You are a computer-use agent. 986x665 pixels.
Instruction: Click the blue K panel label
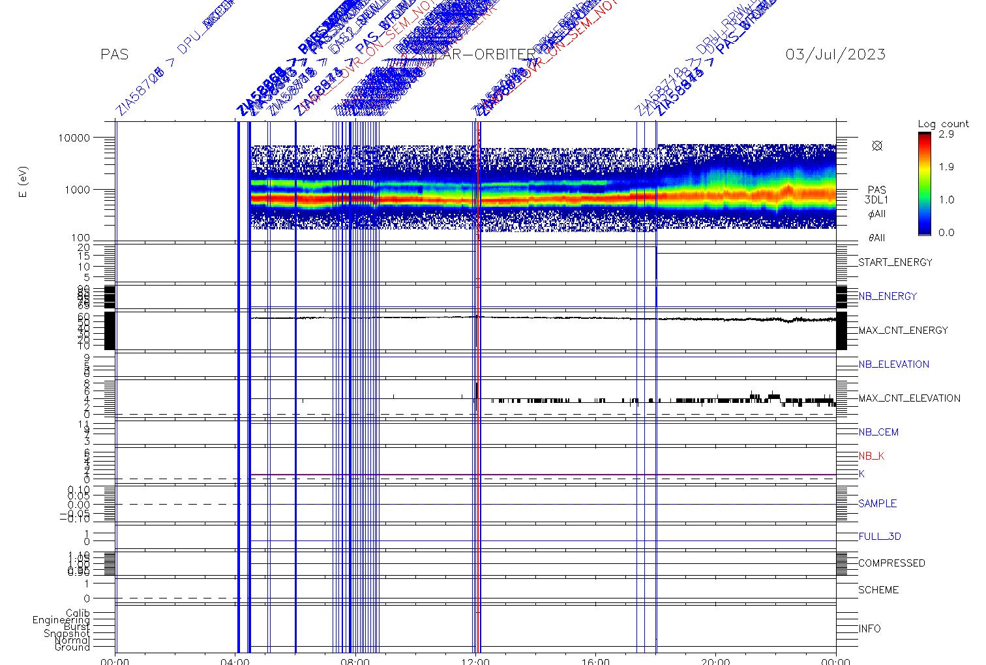861,474
